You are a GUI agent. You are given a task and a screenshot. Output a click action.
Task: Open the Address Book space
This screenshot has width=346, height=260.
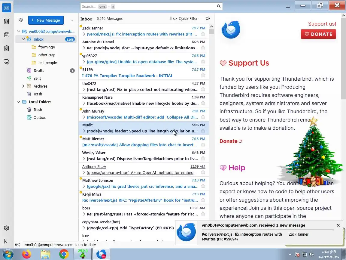tap(7, 21)
